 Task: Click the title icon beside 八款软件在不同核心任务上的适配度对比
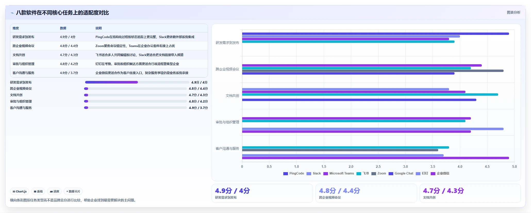coord(12,13)
